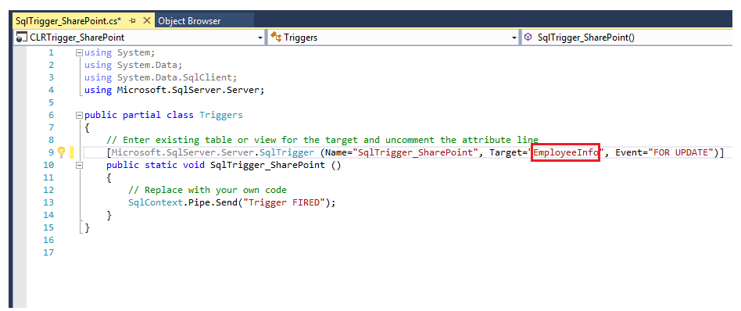Screen dimensions: 741x311
Task: Click the EmployeeInfo target string
Action: pos(566,152)
